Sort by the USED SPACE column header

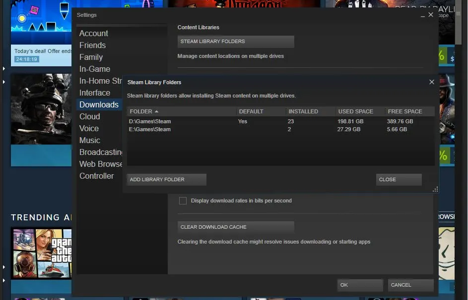pyautogui.click(x=360, y=111)
